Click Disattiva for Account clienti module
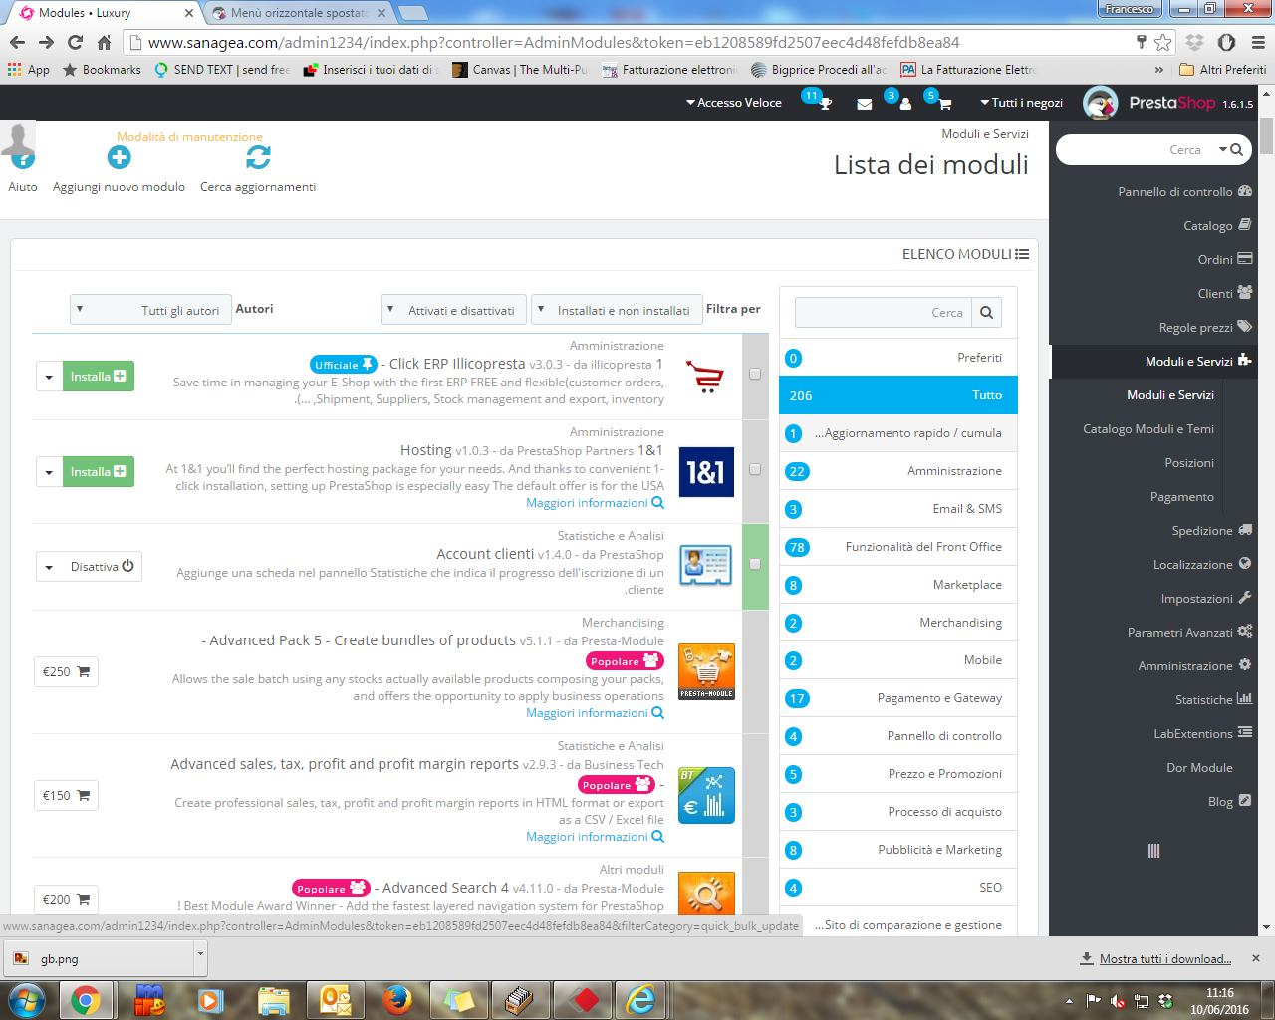The image size is (1275, 1020). (x=103, y=567)
